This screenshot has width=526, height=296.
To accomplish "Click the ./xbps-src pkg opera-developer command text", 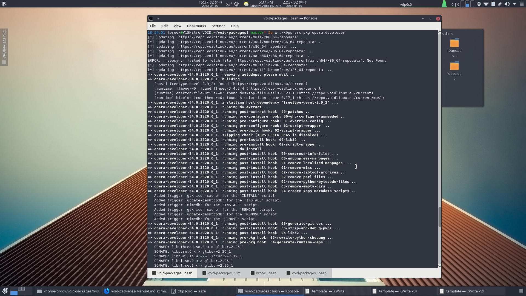I will (312, 33).
